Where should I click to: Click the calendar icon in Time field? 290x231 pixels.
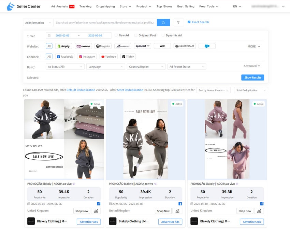49,35
